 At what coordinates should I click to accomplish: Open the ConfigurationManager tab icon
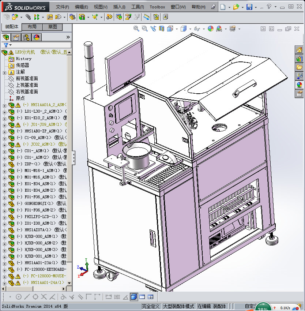[x=26, y=37]
